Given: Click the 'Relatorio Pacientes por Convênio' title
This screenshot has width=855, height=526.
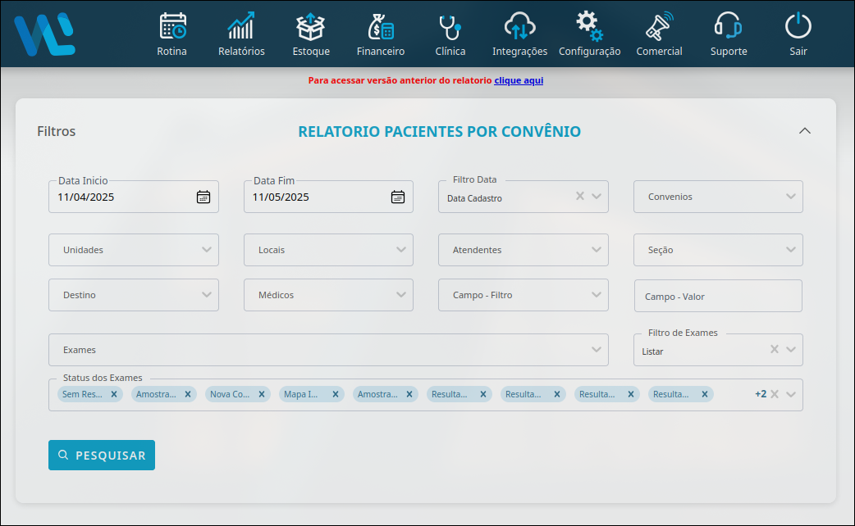Looking at the screenshot, I should [440, 131].
